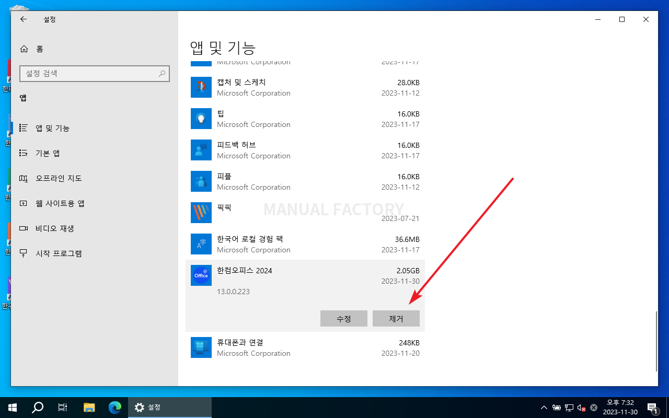Viewport: 669px width, 418px height.
Task: Click the 248KB size value
Action: click(x=409, y=343)
